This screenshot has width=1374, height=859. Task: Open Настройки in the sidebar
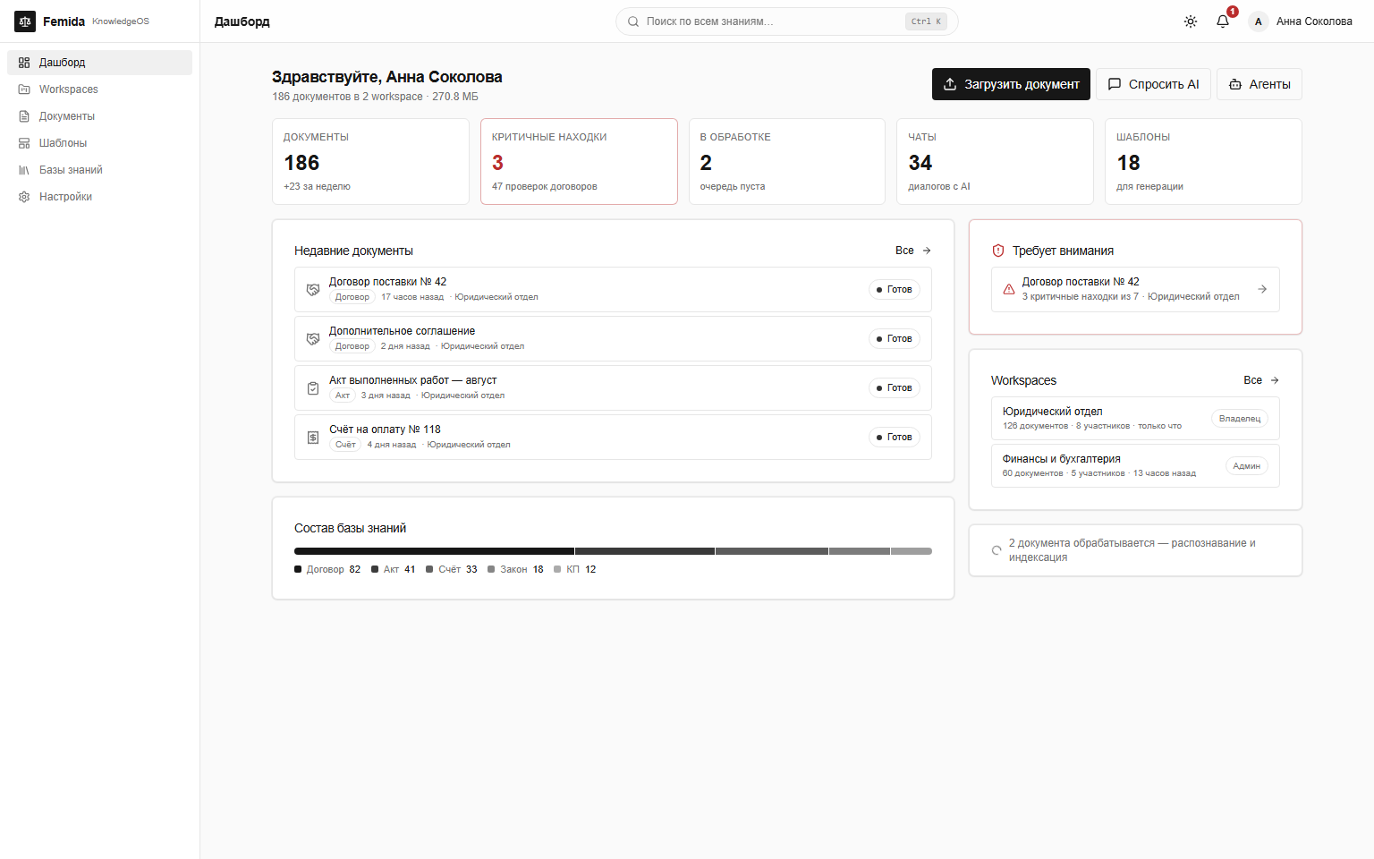click(x=100, y=197)
